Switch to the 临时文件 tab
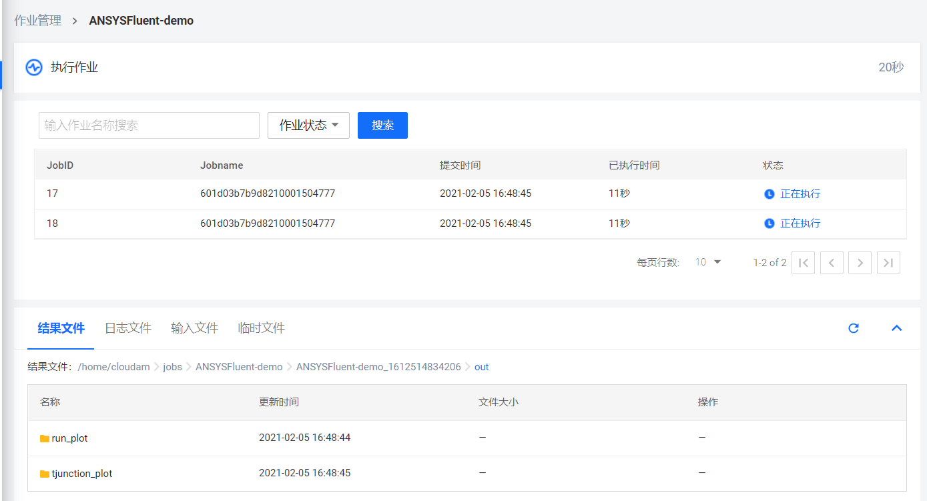 262,328
